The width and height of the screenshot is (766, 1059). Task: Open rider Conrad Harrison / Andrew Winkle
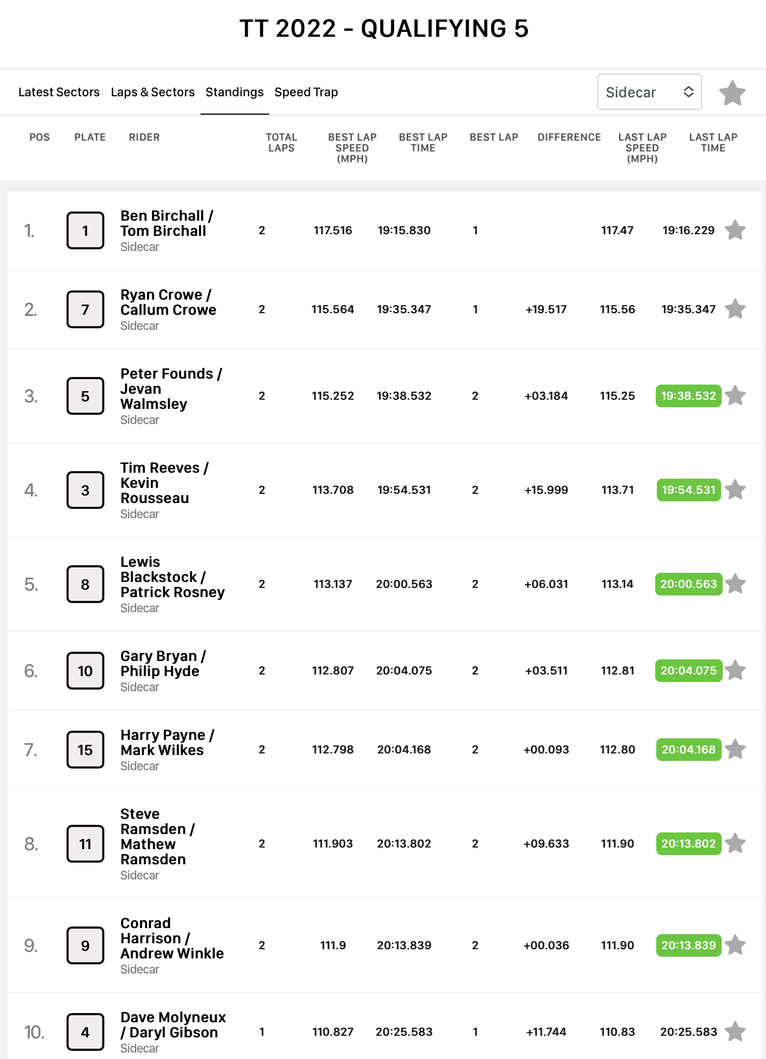[172, 938]
